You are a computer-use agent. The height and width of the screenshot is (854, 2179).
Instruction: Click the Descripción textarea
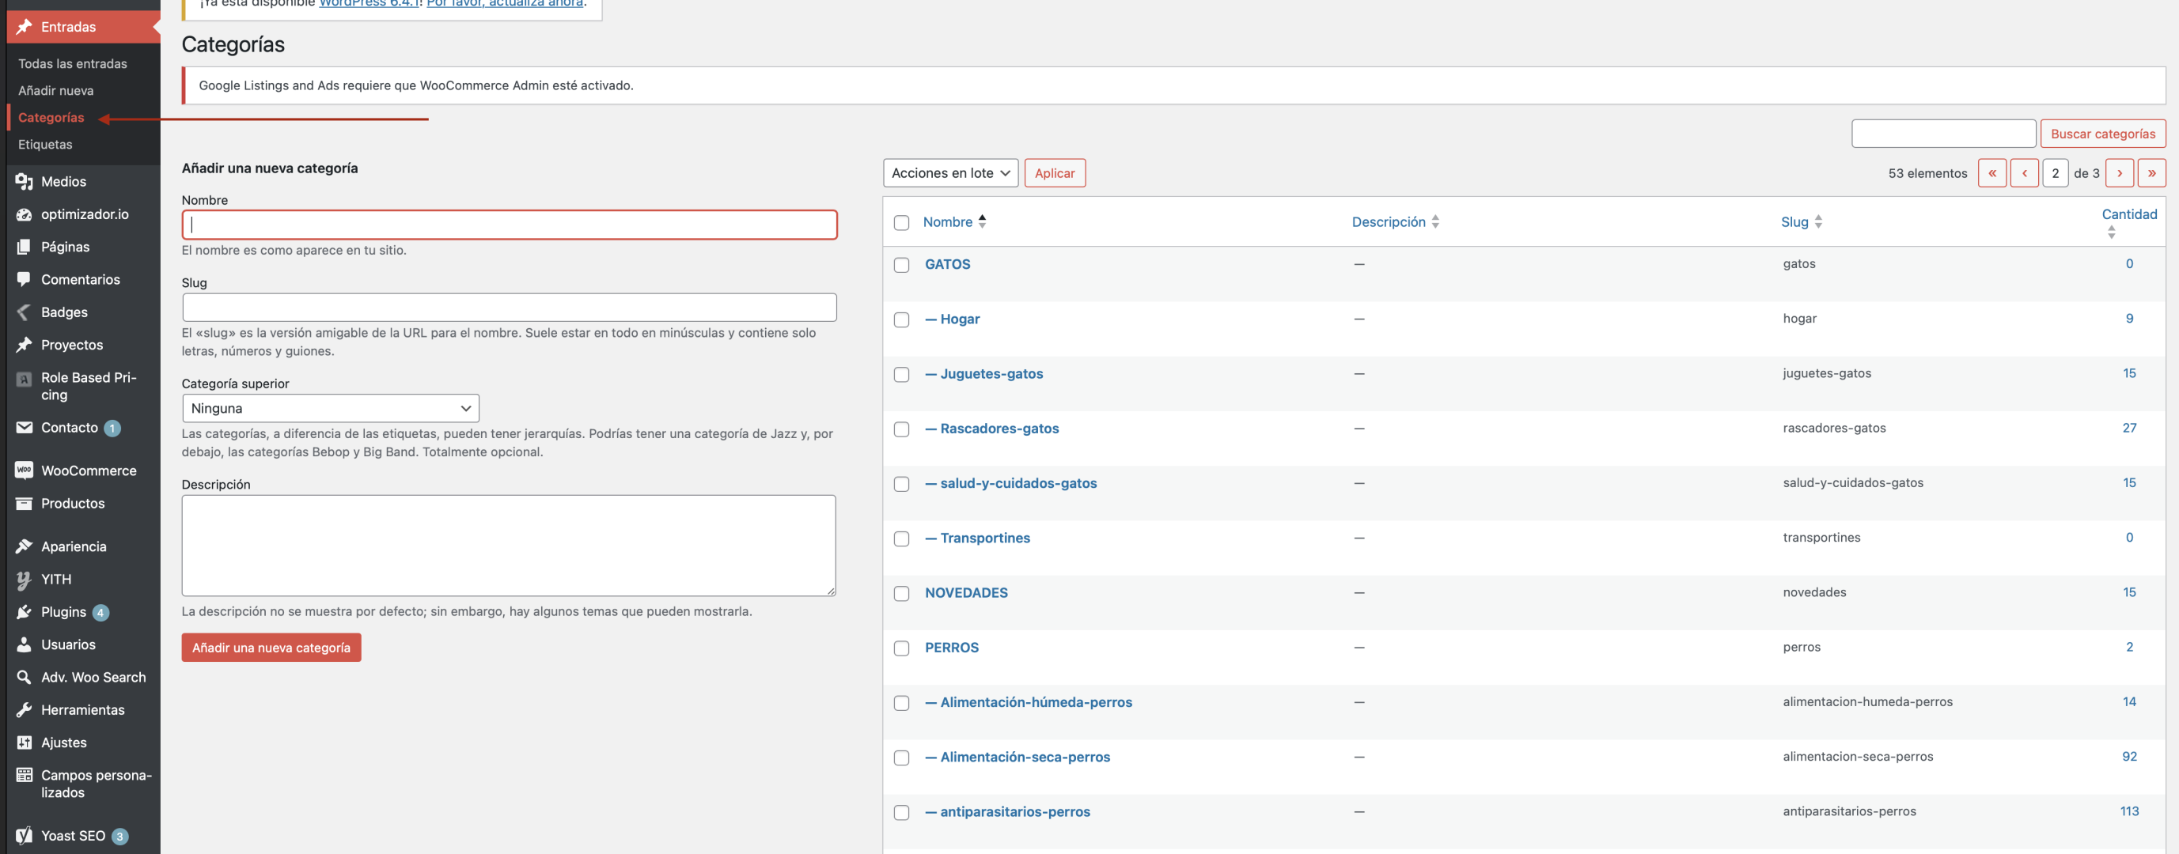tap(509, 546)
